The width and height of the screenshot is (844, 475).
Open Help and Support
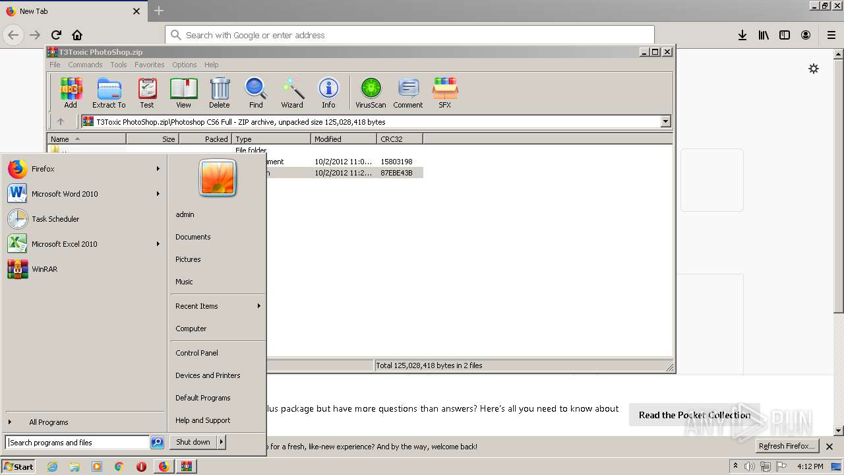[x=218, y=420]
